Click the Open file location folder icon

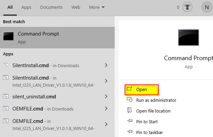(x=130, y=110)
